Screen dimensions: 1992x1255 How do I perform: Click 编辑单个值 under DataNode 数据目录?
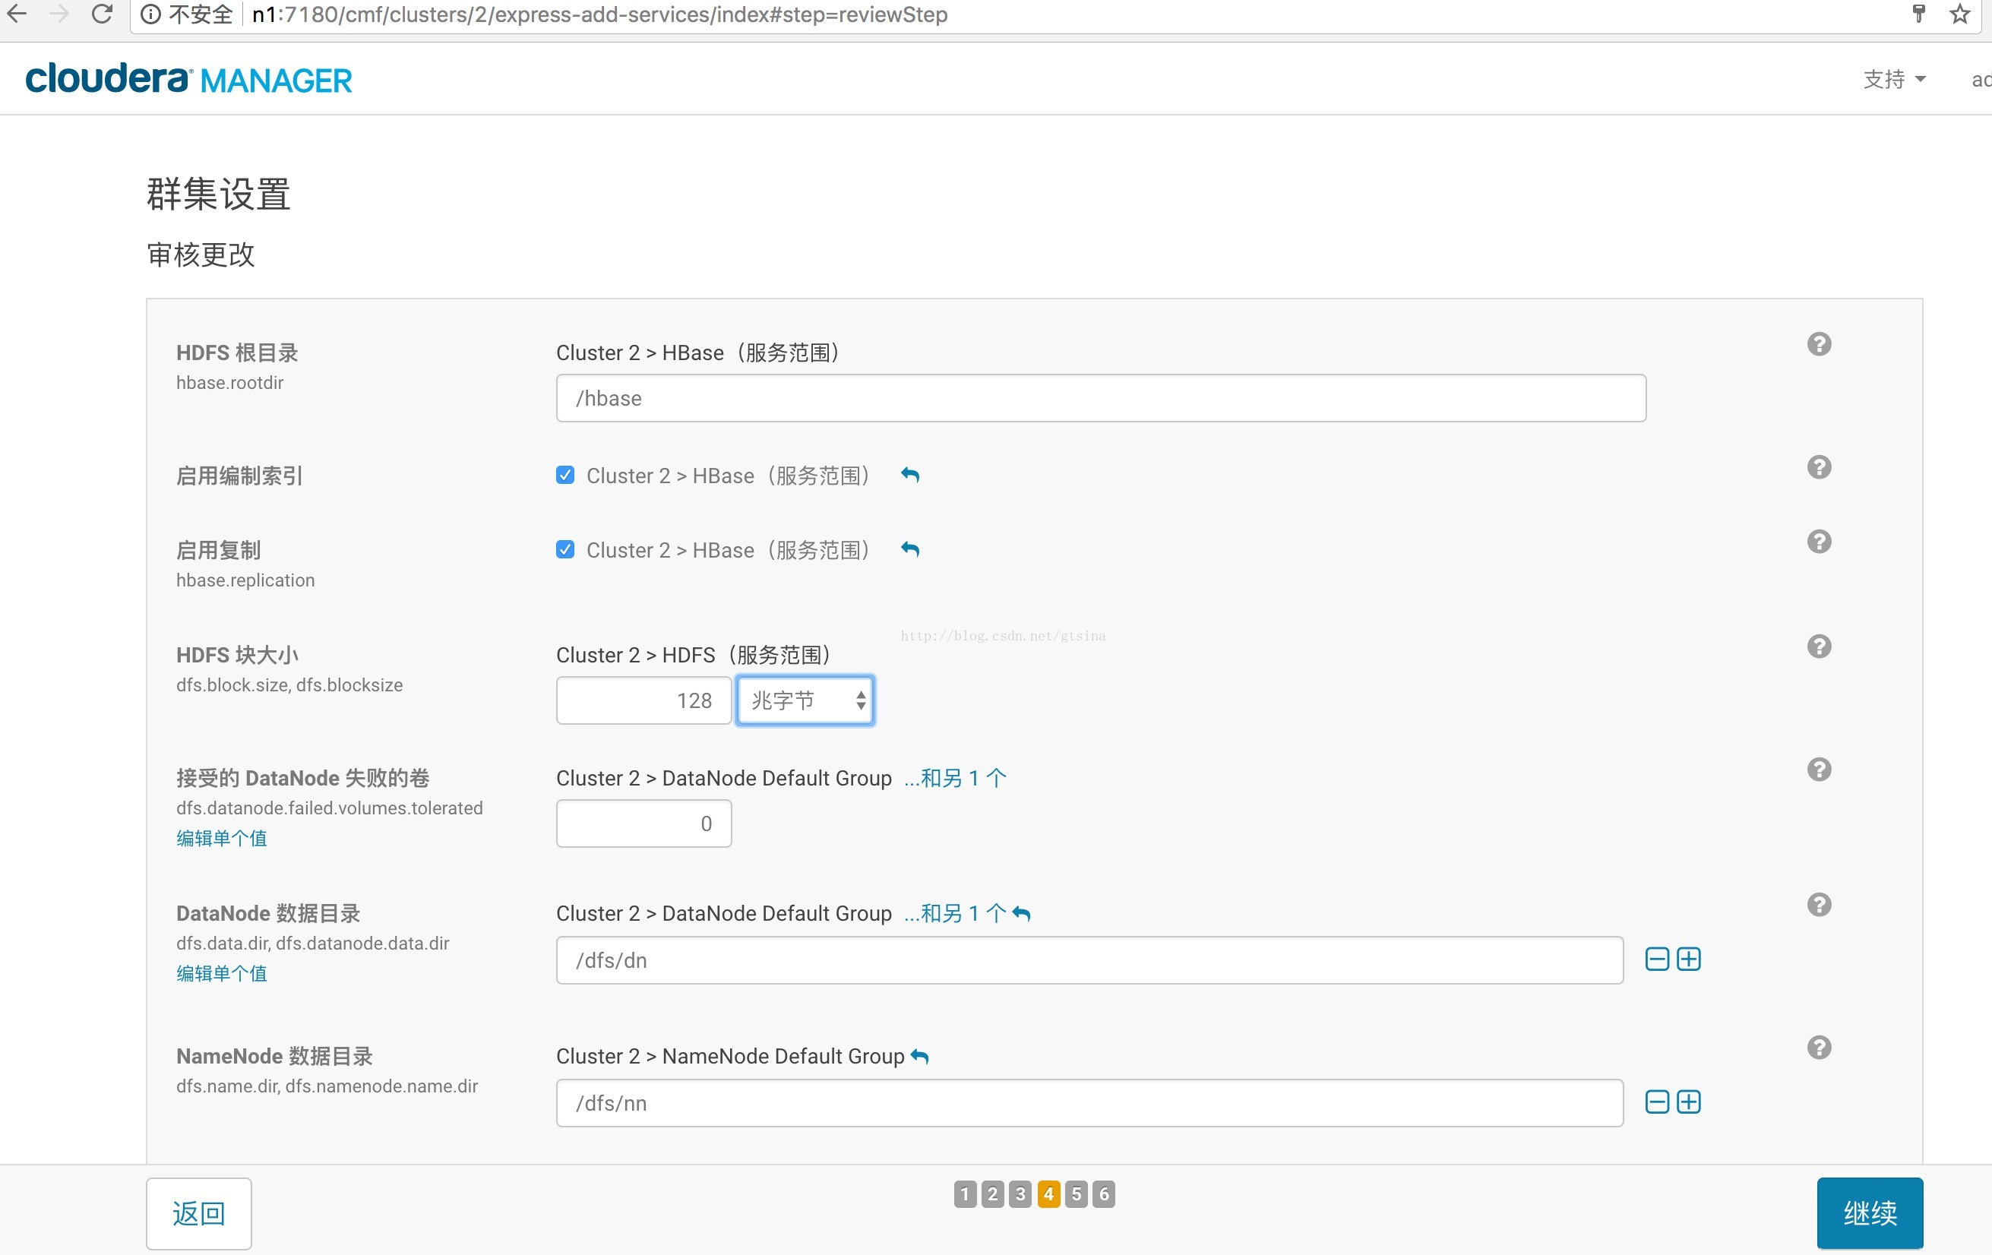click(x=222, y=973)
